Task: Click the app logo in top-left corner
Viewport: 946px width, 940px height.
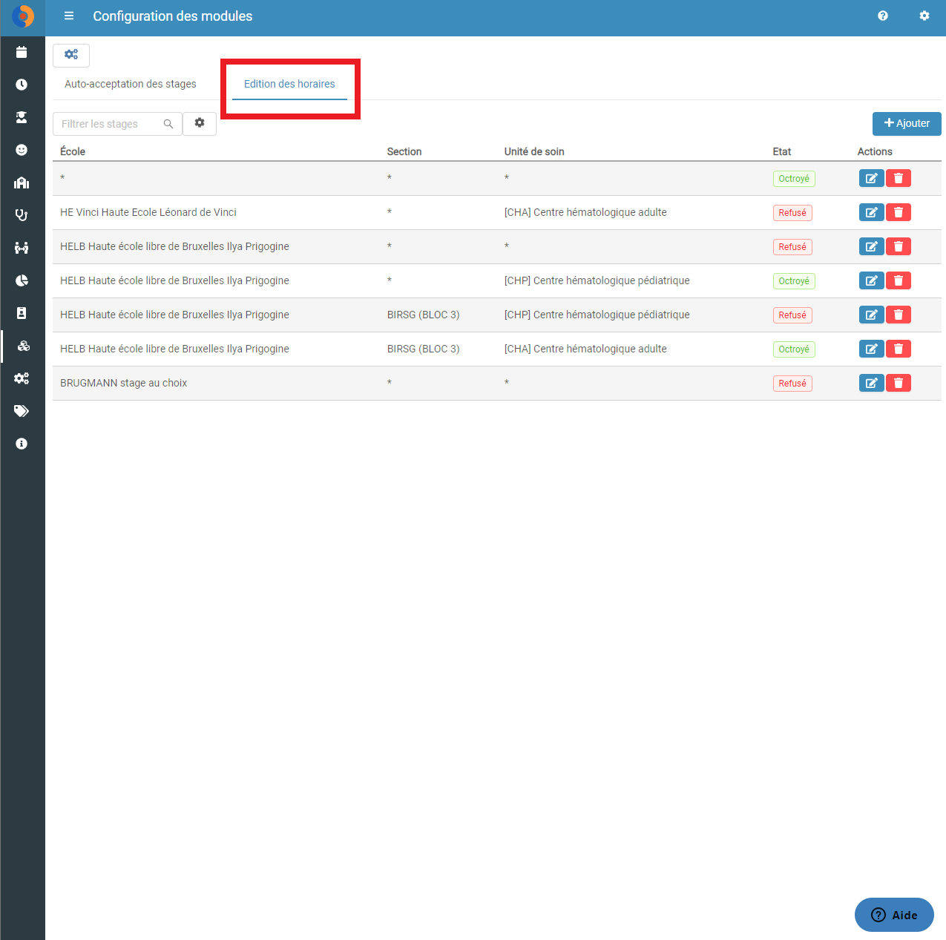Action: (23, 16)
